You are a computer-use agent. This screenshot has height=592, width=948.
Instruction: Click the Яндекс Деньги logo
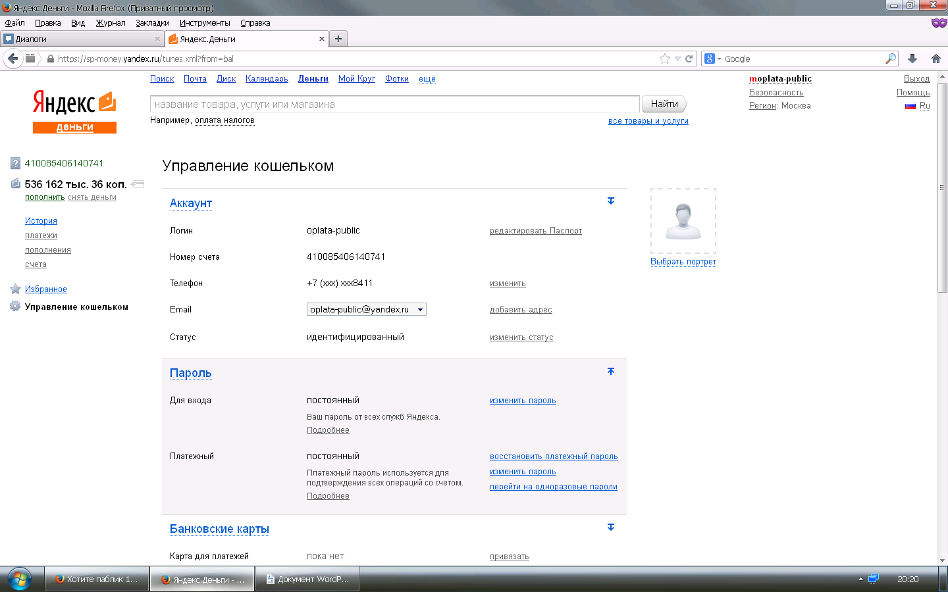pyautogui.click(x=74, y=112)
